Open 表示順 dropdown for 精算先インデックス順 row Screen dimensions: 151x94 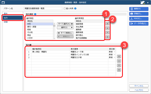point(115,55)
